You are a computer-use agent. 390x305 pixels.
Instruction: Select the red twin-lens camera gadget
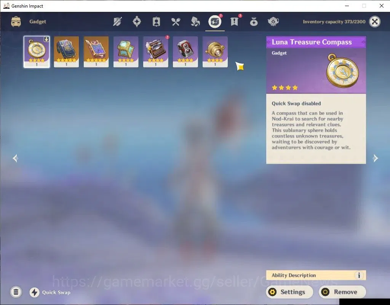(x=185, y=52)
